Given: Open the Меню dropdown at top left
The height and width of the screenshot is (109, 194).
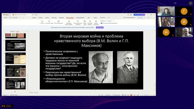Looking at the screenshot, I should click(x=5, y=18).
